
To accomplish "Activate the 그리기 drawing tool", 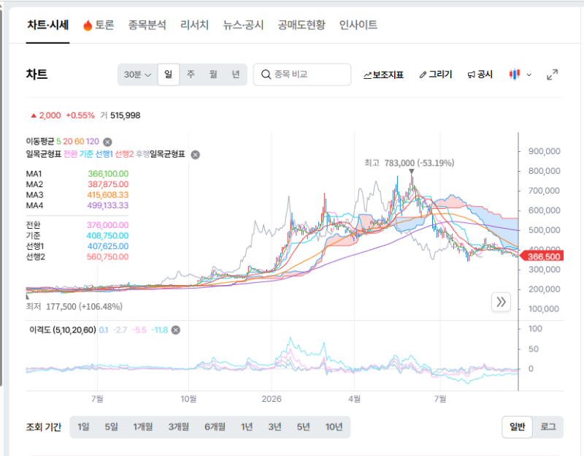I will pyautogui.click(x=436, y=75).
